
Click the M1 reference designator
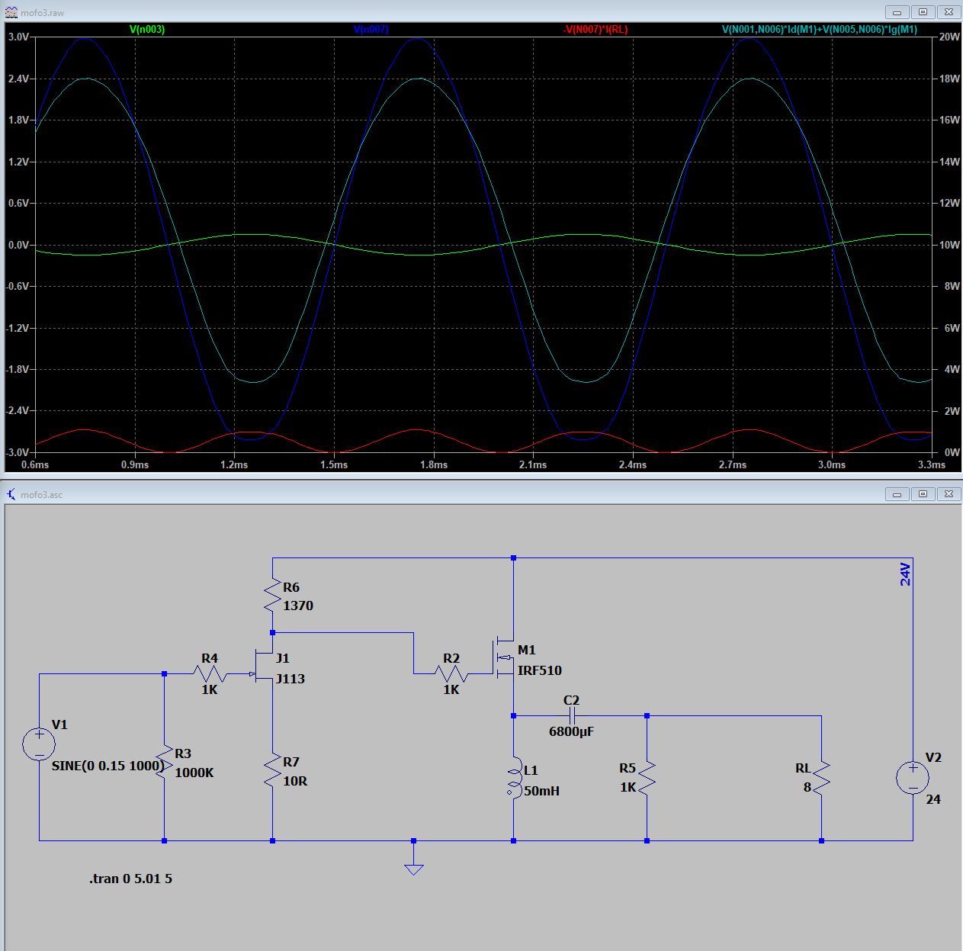(527, 650)
